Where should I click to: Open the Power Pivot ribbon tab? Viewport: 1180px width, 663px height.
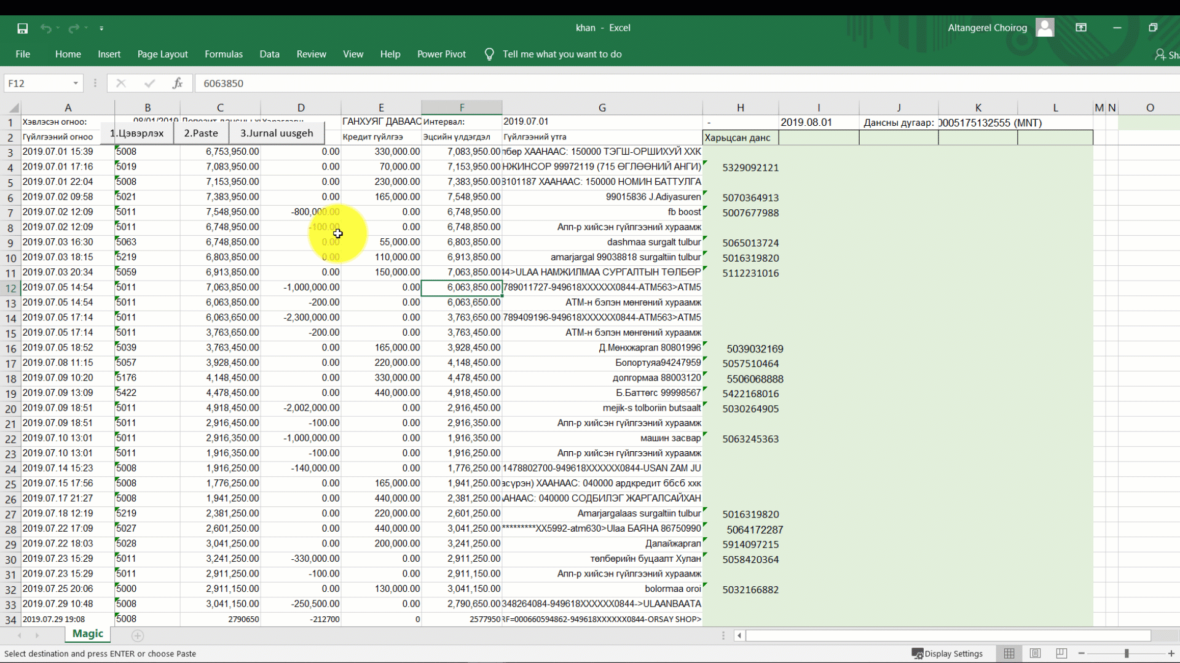441,54
